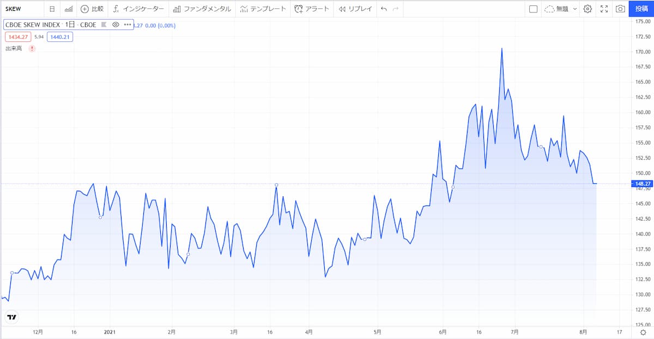Open time axis settings gear at bottom right
Screen dimensions: 654x339
643,332
